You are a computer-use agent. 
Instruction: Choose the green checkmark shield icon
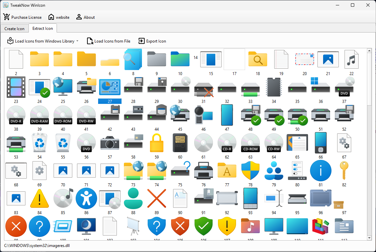(x=203, y=226)
